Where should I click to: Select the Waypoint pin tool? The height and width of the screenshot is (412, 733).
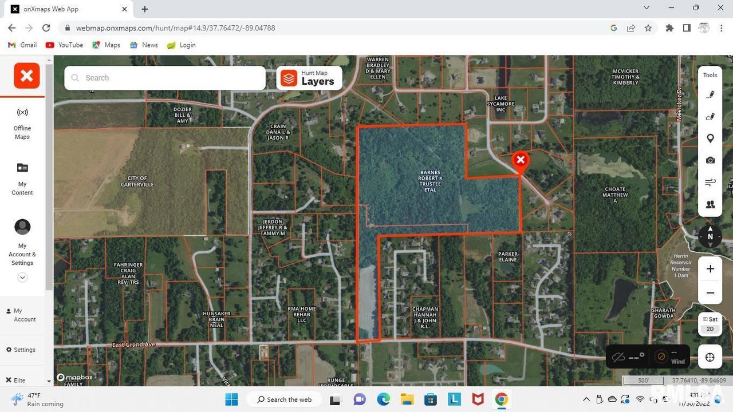710,138
